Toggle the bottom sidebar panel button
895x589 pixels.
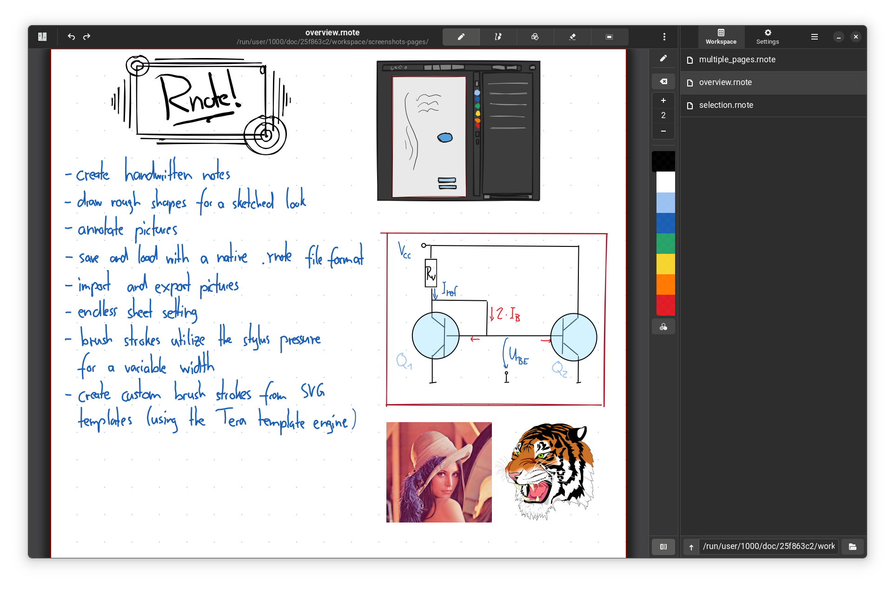663,547
